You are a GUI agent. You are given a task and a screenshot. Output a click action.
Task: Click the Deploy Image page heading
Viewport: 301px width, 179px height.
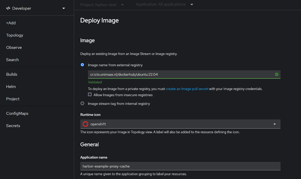(x=99, y=20)
